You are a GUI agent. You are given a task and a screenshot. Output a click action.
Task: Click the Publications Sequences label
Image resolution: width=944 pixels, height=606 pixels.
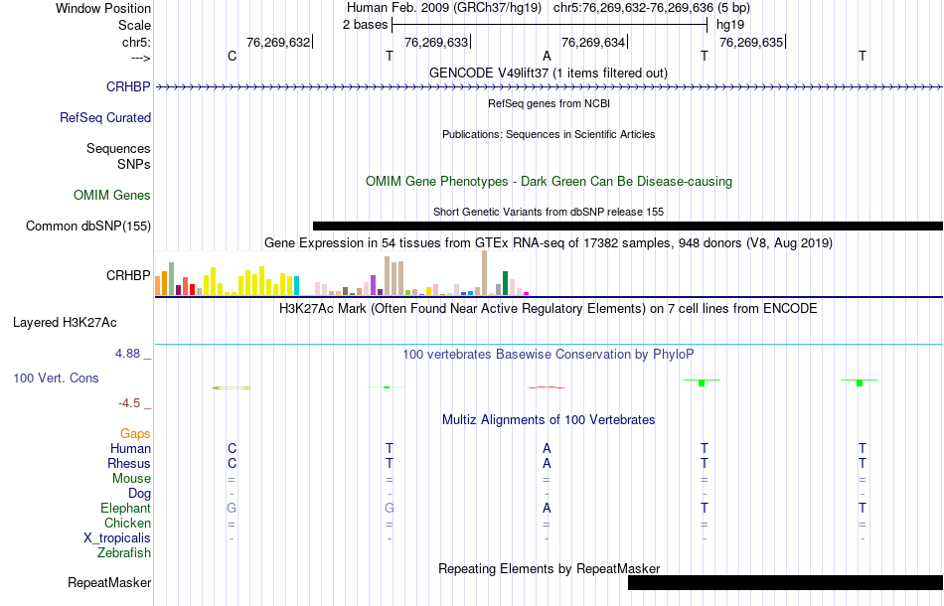coord(118,148)
